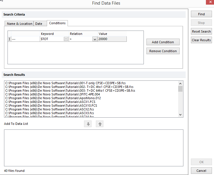
Task: Click the $TOT keyword field
Action: [51, 39]
